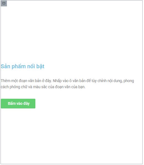Screen dimensions: 144x165
Task: Click the container handle icon
Action: pos(4,3)
